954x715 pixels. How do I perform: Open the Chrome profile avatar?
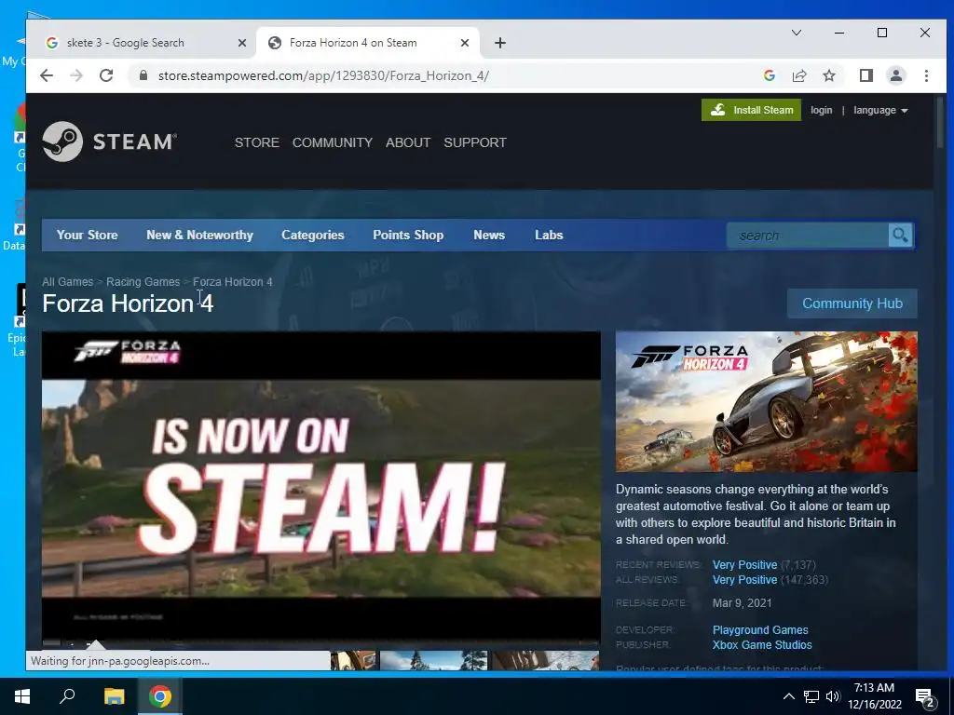click(895, 75)
